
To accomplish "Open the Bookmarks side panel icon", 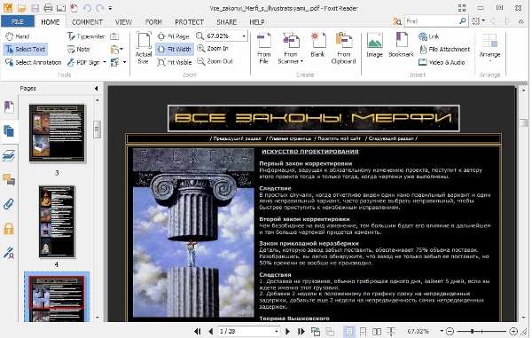I will point(9,107).
